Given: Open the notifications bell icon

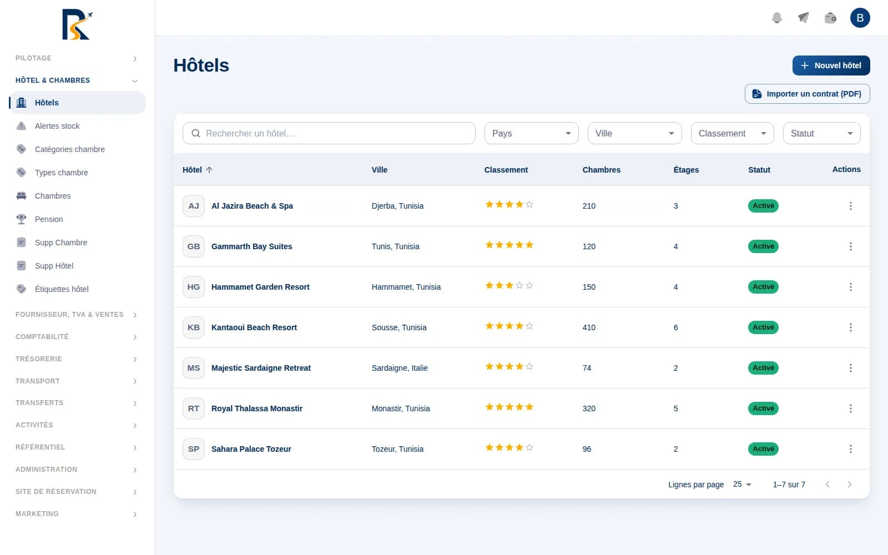Looking at the screenshot, I should coord(777,18).
